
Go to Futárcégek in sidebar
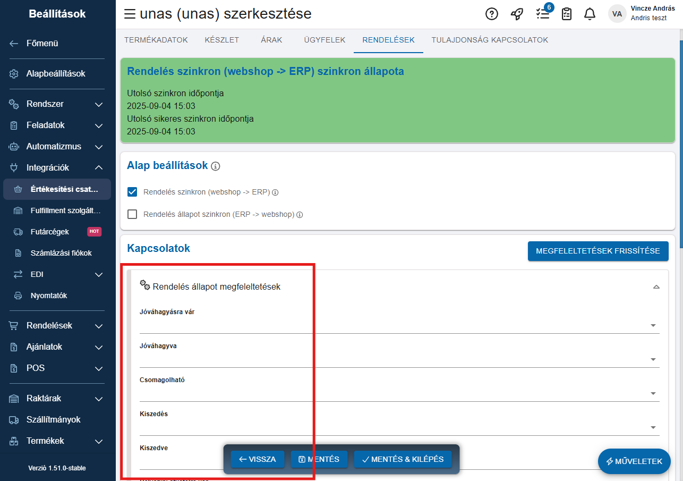point(49,232)
